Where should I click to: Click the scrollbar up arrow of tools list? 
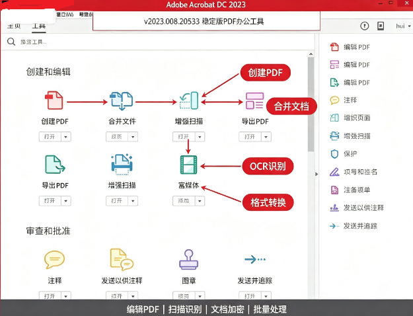coord(311,54)
